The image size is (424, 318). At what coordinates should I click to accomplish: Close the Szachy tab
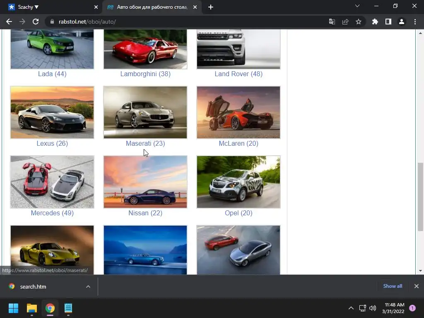(x=96, y=7)
